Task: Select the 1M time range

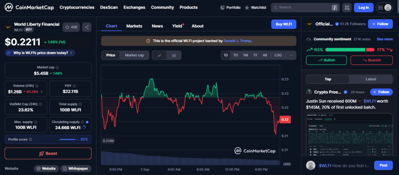Action: coord(245,55)
